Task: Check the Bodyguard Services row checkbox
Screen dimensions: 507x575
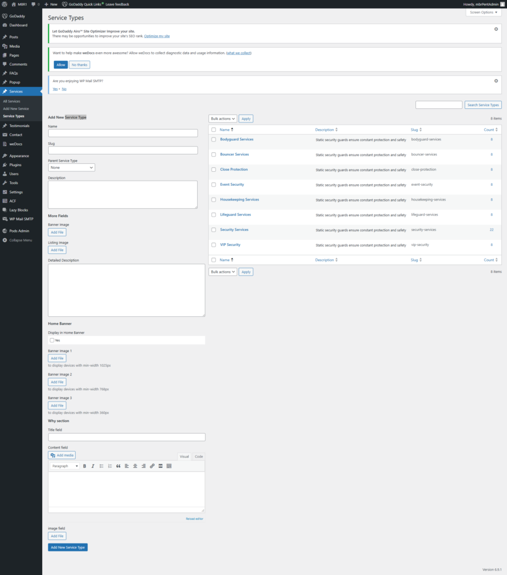Action: (x=213, y=139)
